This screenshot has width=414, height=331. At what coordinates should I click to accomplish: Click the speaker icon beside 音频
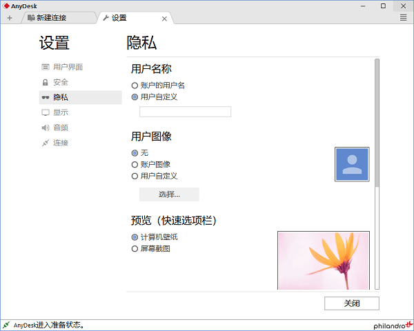click(46, 128)
